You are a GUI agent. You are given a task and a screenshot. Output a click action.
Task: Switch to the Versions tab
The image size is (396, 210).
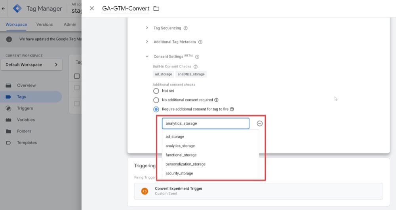[44, 25]
